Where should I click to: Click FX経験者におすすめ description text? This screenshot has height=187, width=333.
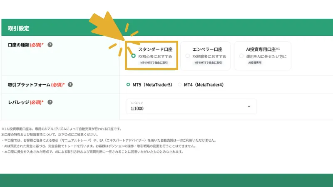pos(209,57)
